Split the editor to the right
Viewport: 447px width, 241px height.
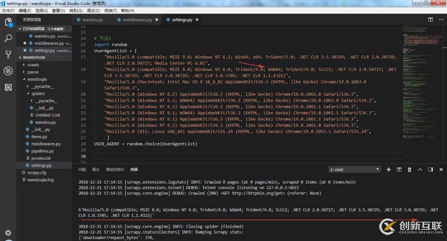[x=430, y=20]
